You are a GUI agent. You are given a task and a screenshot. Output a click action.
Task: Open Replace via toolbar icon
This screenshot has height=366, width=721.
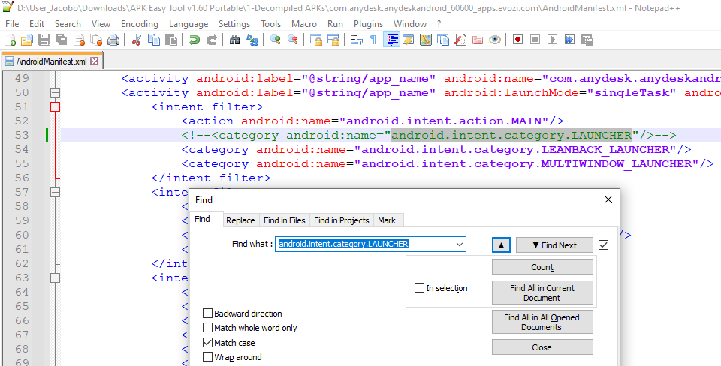tap(252, 40)
